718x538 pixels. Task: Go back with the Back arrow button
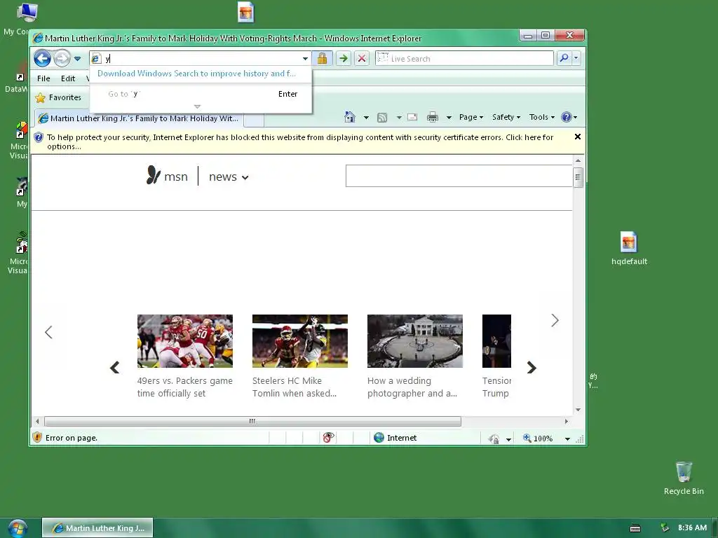click(42, 59)
